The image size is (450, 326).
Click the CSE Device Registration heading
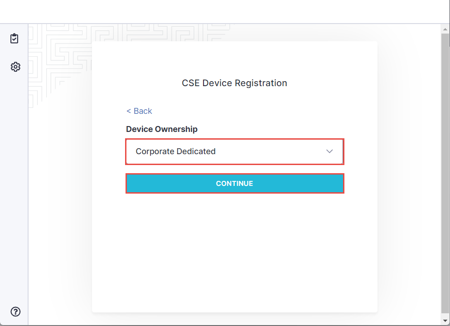[234, 83]
